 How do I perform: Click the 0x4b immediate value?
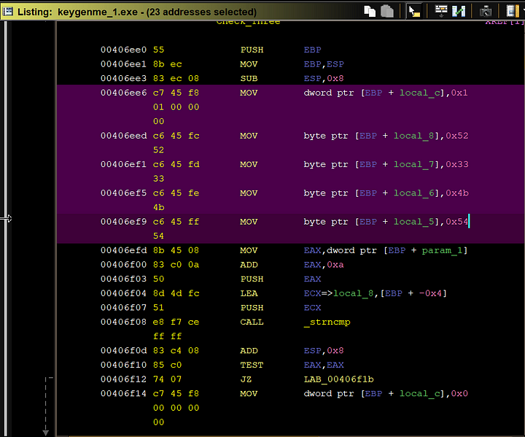[x=456, y=193]
